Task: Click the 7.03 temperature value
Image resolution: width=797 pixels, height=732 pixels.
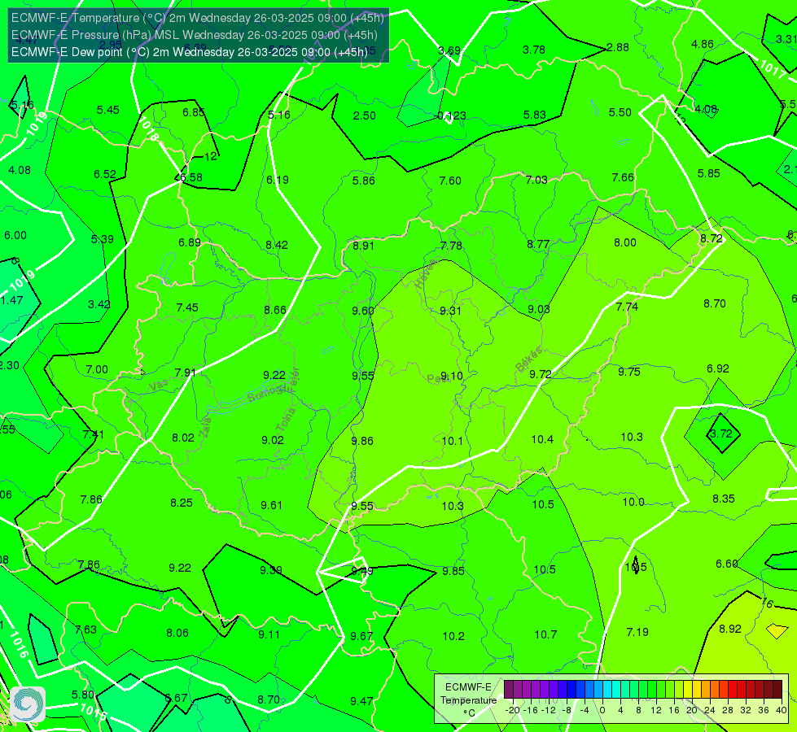Action: click(x=536, y=180)
